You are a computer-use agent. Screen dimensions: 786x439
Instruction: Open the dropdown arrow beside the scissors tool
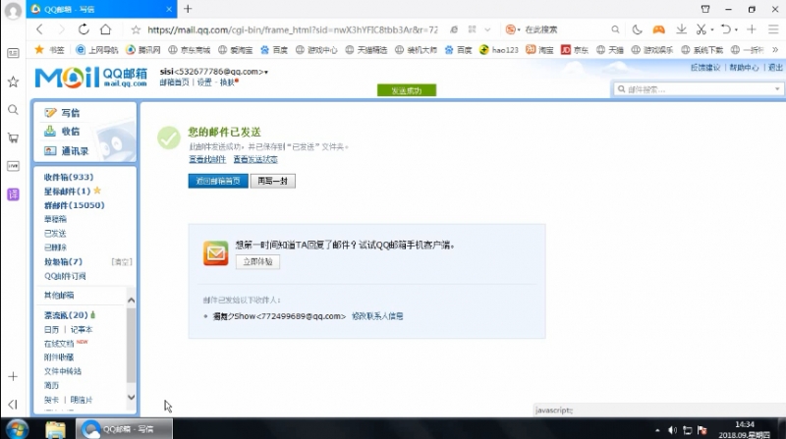click(712, 29)
